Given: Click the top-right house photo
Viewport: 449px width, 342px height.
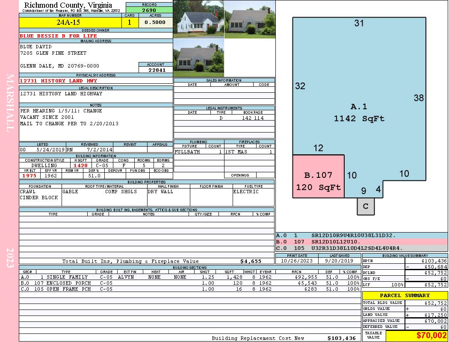Looking at the screenshot, I should tap(249, 19).
